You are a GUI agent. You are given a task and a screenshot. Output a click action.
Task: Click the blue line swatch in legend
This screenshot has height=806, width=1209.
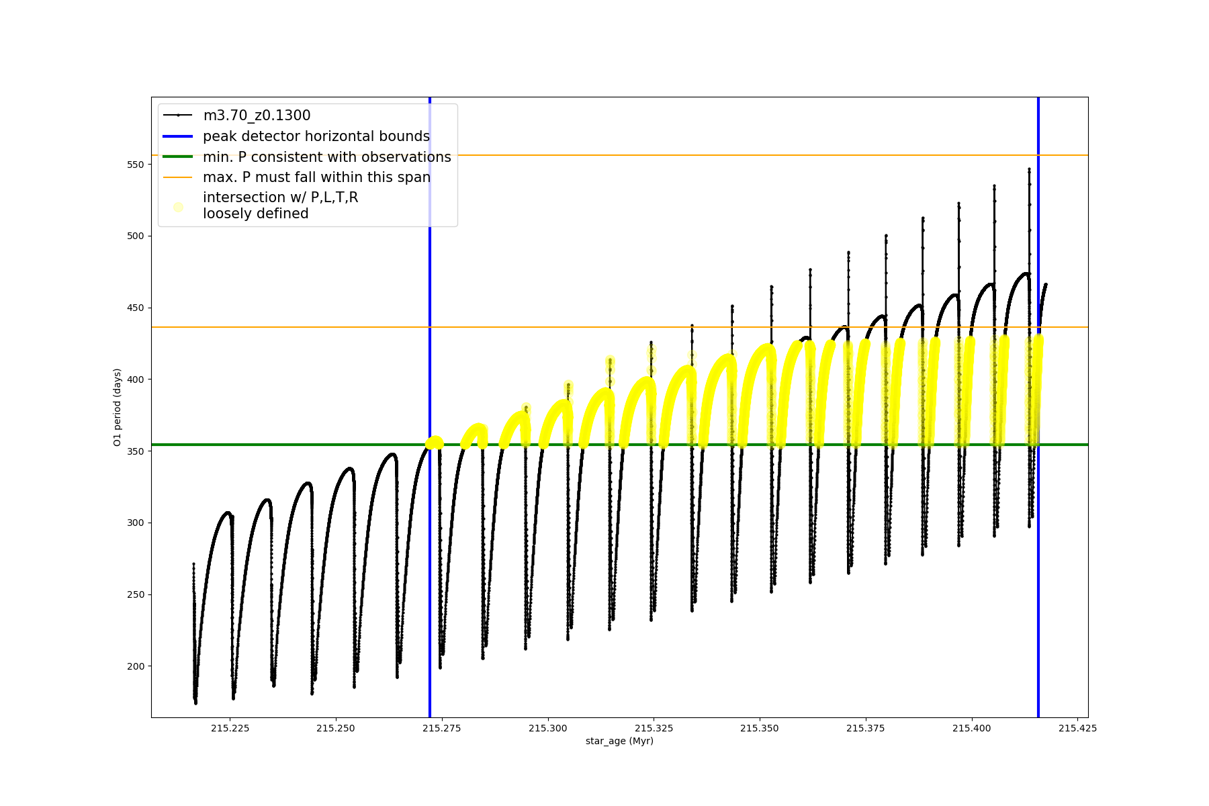pyautogui.click(x=178, y=136)
